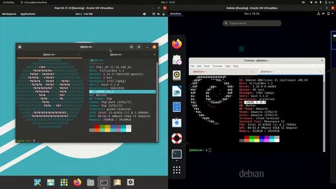Click Workspaces in the Pop!_OS top panel
Viewport: 336px width, 189px height.
coord(9,14)
